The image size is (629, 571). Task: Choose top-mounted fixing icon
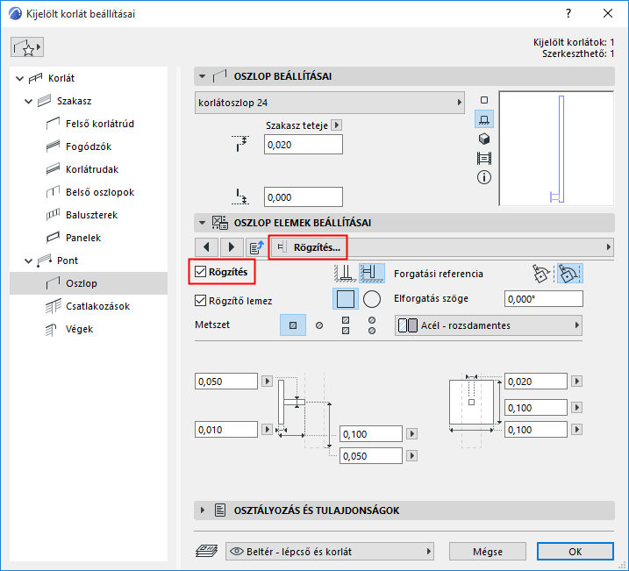345,274
